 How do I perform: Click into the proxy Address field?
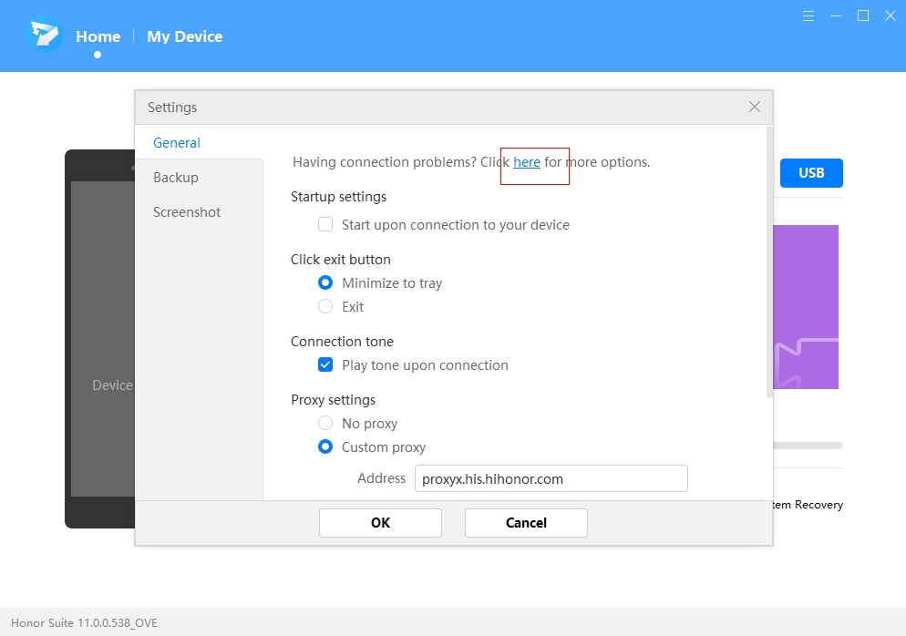pyautogui.click(x=551, y=478)
